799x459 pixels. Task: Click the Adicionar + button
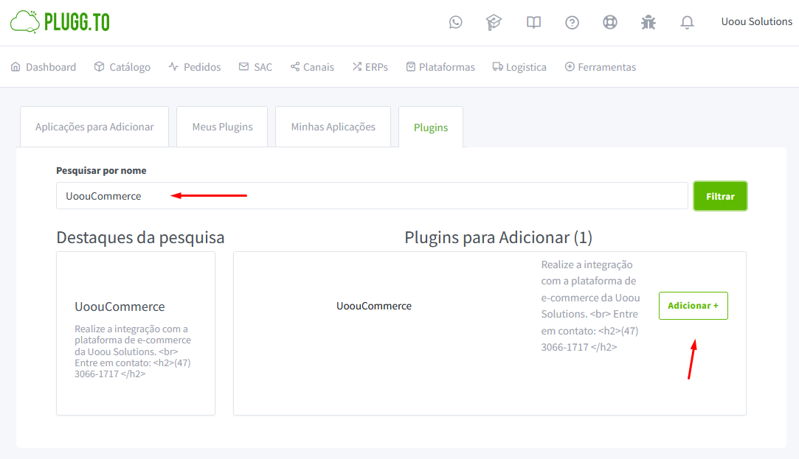693,305
